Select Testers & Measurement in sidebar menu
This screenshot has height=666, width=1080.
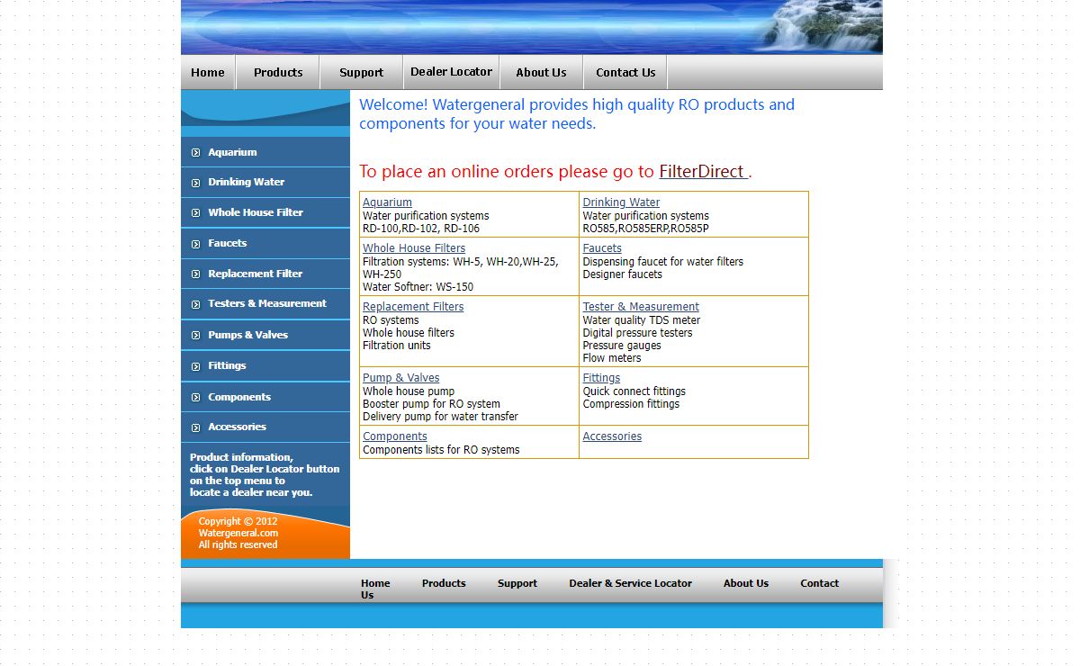[265, 303]
